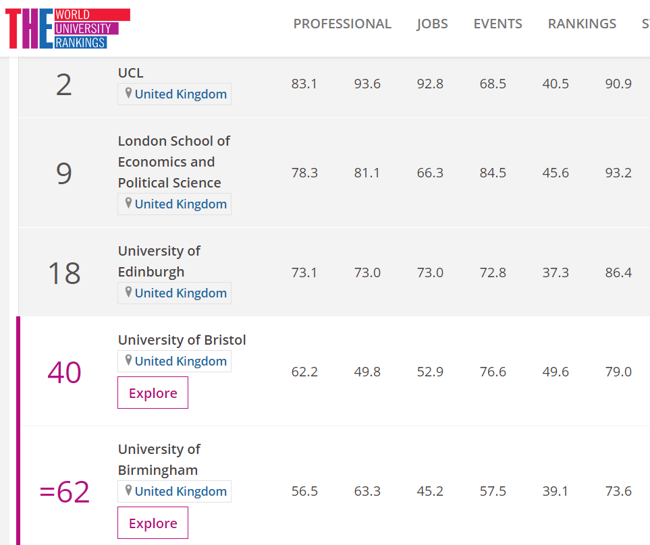Open the Professional menu

pos(342,24)
